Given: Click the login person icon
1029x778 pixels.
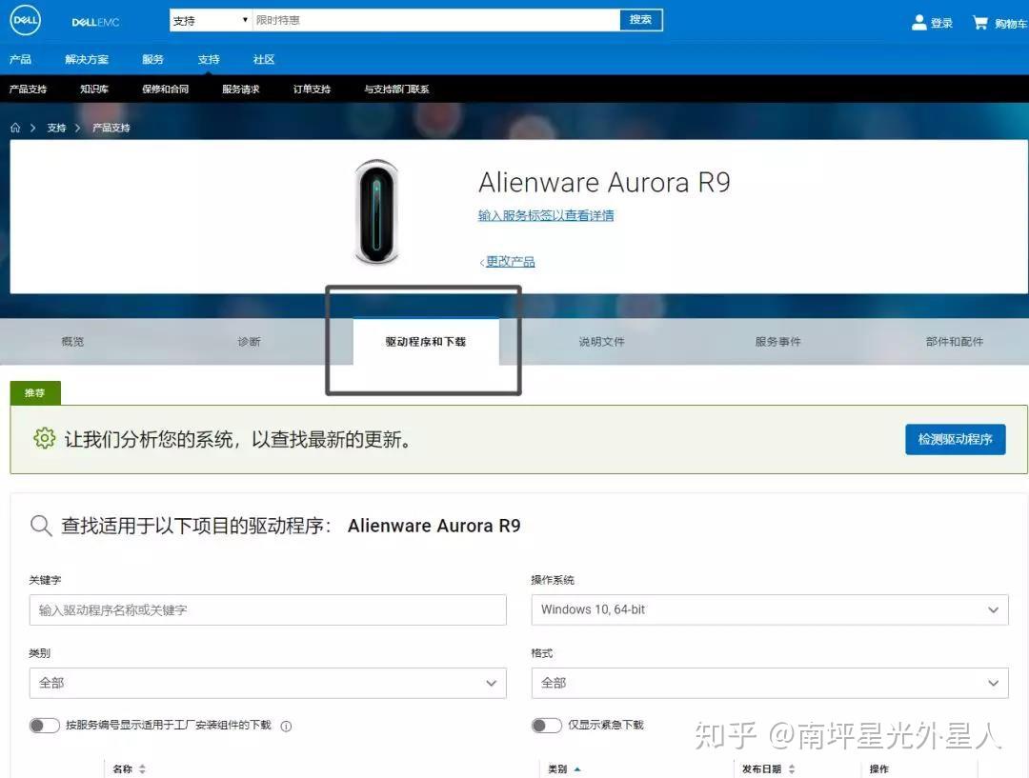Looking at the screenshot, I should coord(918,22).
